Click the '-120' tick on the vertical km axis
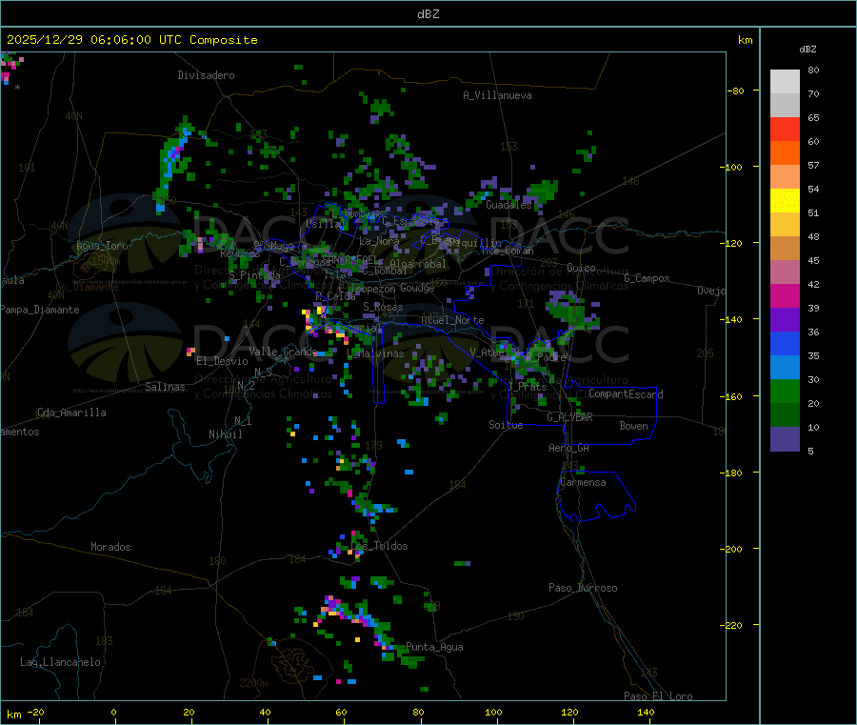 coord(730,243)
